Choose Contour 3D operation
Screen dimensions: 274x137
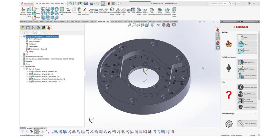click(x=124, y=11)
